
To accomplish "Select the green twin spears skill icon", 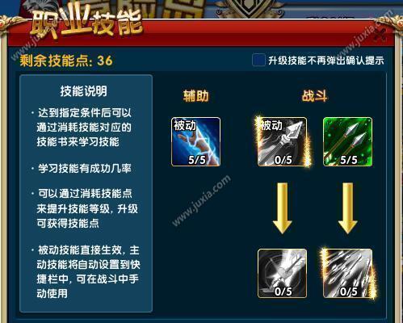I will tap(348, 141).
